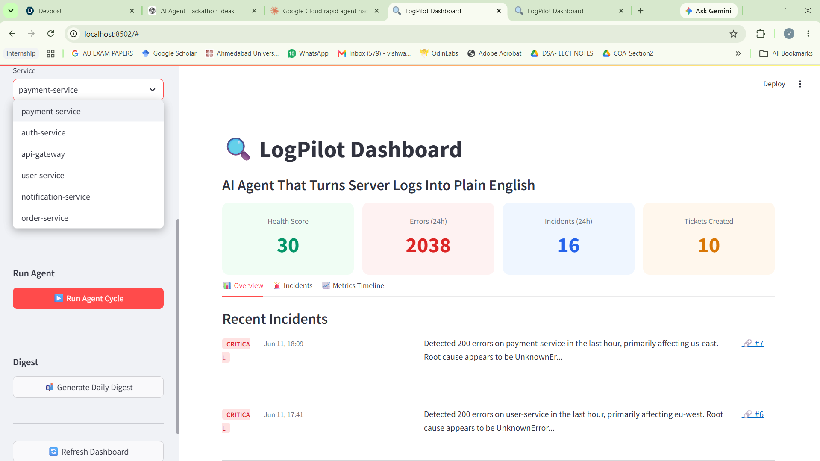The height and width of the screenshot is (461, 820).
Task: Open the Streamlit three-dot app menu
Action: pyautogui.click(x=800, y=84)
